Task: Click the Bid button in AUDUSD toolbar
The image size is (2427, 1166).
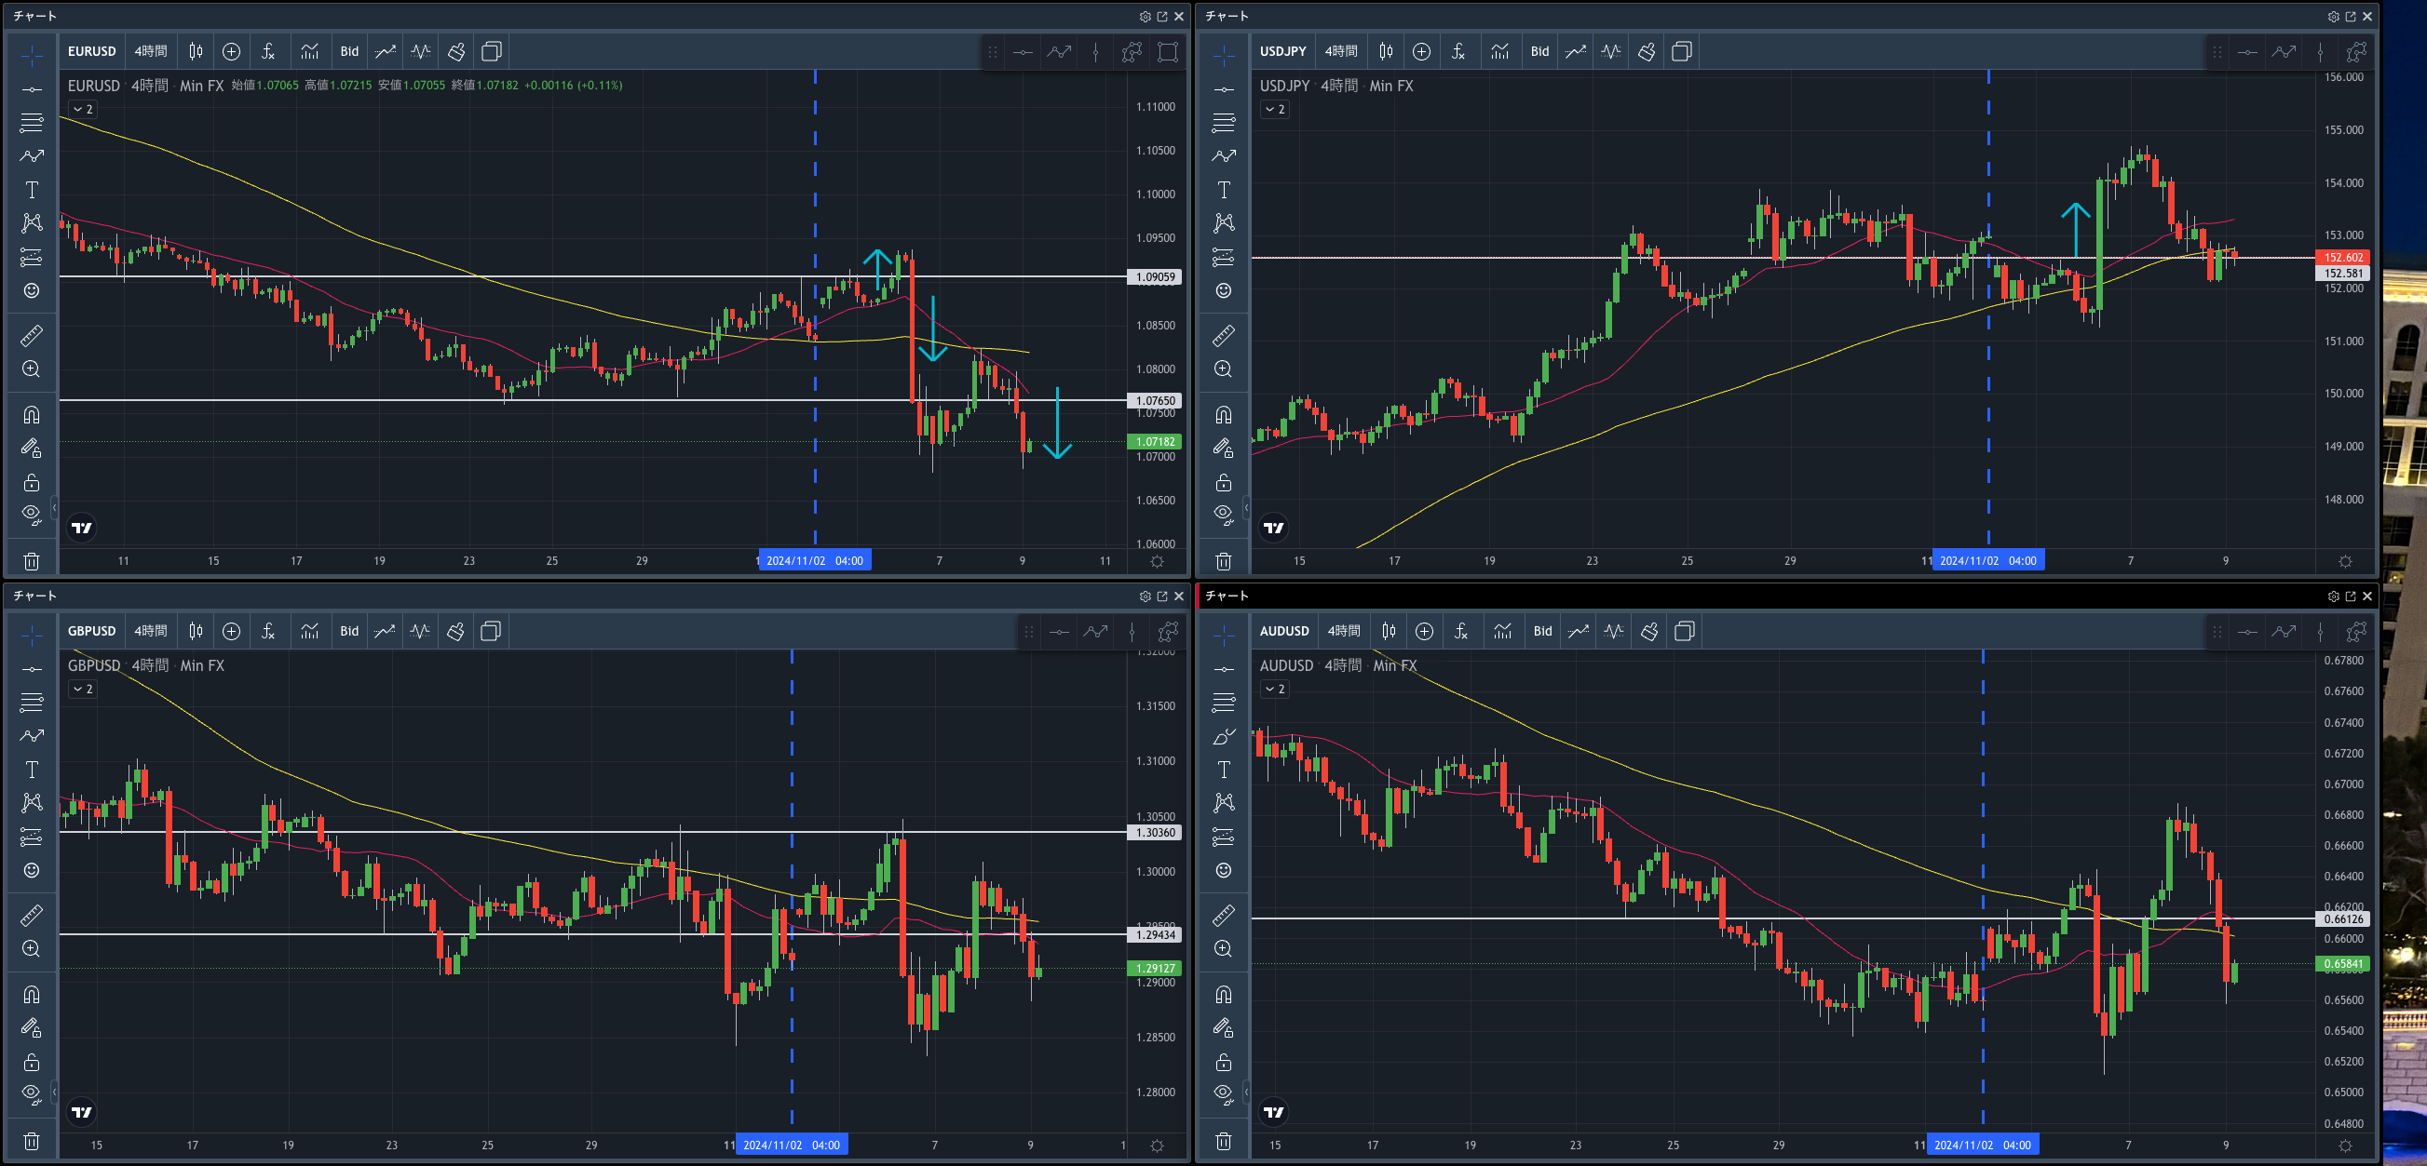Action: (1541, 632)
